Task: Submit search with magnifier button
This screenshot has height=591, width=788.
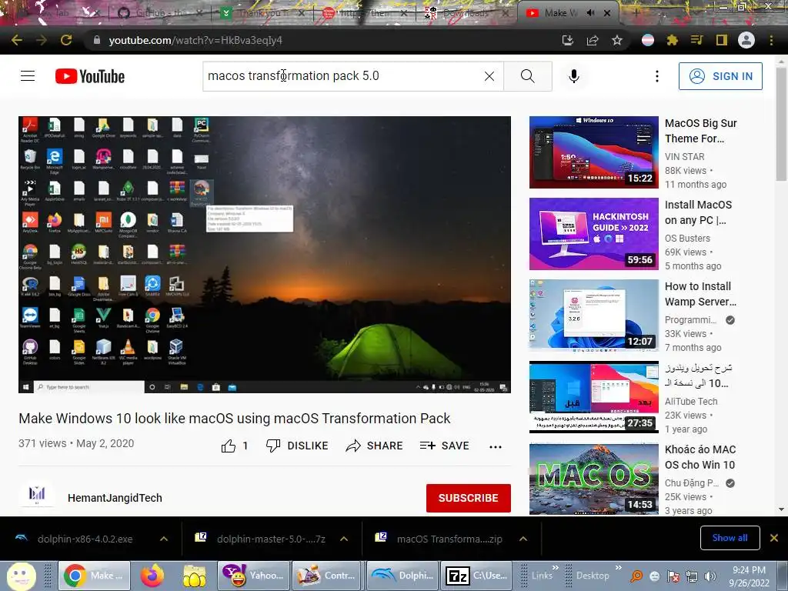Action: pos(528,76)
